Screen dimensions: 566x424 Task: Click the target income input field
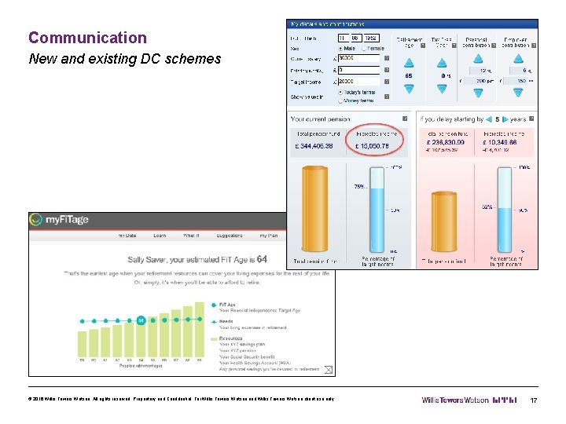(358, 82)
